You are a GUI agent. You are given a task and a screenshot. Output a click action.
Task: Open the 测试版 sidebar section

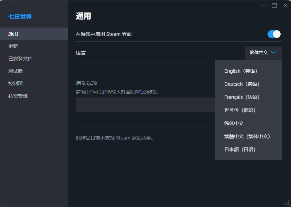point(34,71)
